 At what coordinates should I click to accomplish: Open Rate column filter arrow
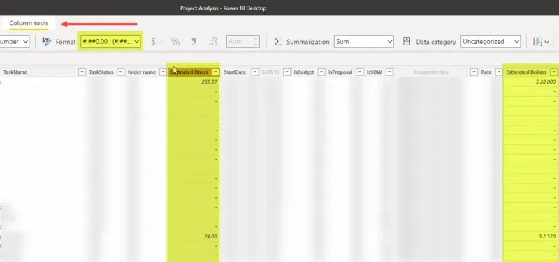pos(498,72)
